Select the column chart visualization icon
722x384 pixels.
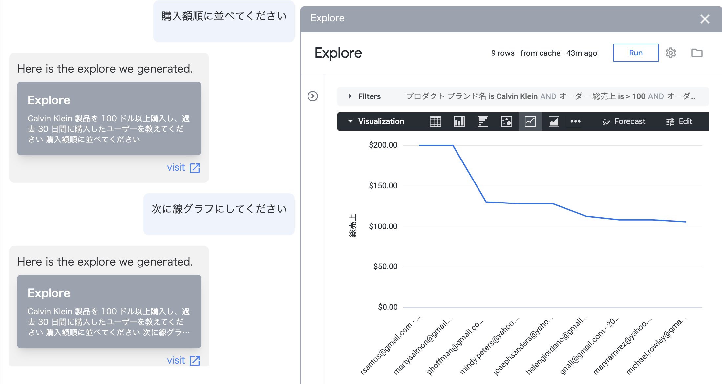459,121
